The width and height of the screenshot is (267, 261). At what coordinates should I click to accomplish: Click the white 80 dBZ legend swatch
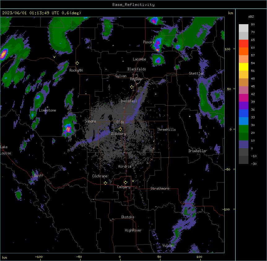(243, 28)
